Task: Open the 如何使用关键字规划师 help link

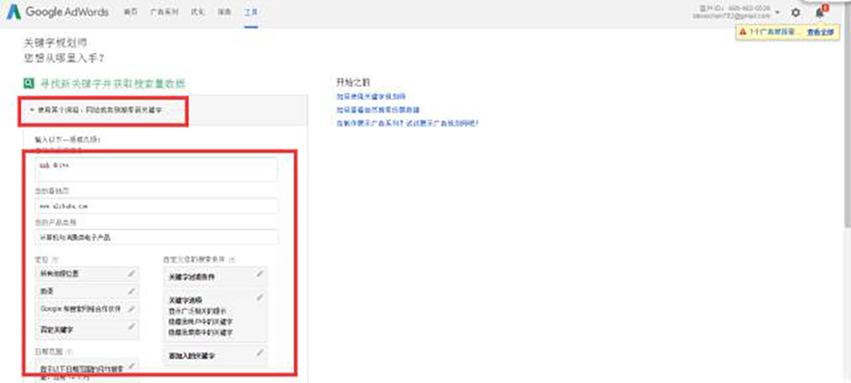Action: (x=371, y=96)
